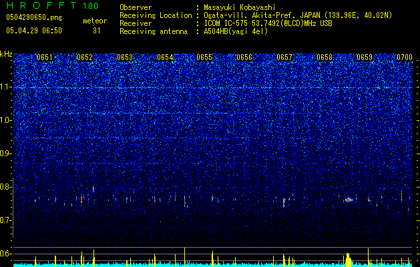This screenshot has height=267, width=420.
Task: Click the 0.8 frequency axis label
Action: (5, 187)
